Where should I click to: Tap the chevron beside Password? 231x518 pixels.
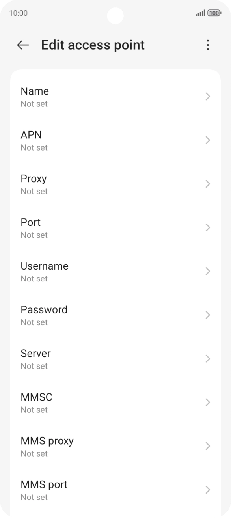pos(208,315)
